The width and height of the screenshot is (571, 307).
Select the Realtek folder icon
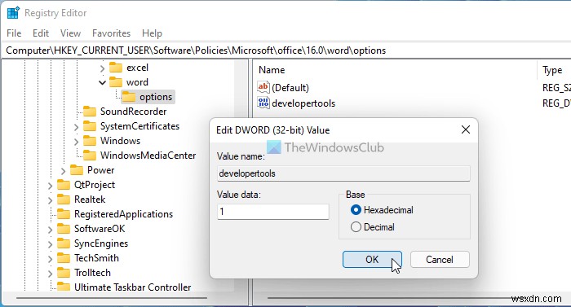click(64, 200)
